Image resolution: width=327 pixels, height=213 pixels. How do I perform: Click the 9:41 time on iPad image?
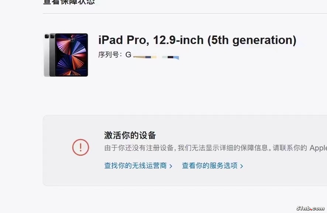(x=71, y=39)
